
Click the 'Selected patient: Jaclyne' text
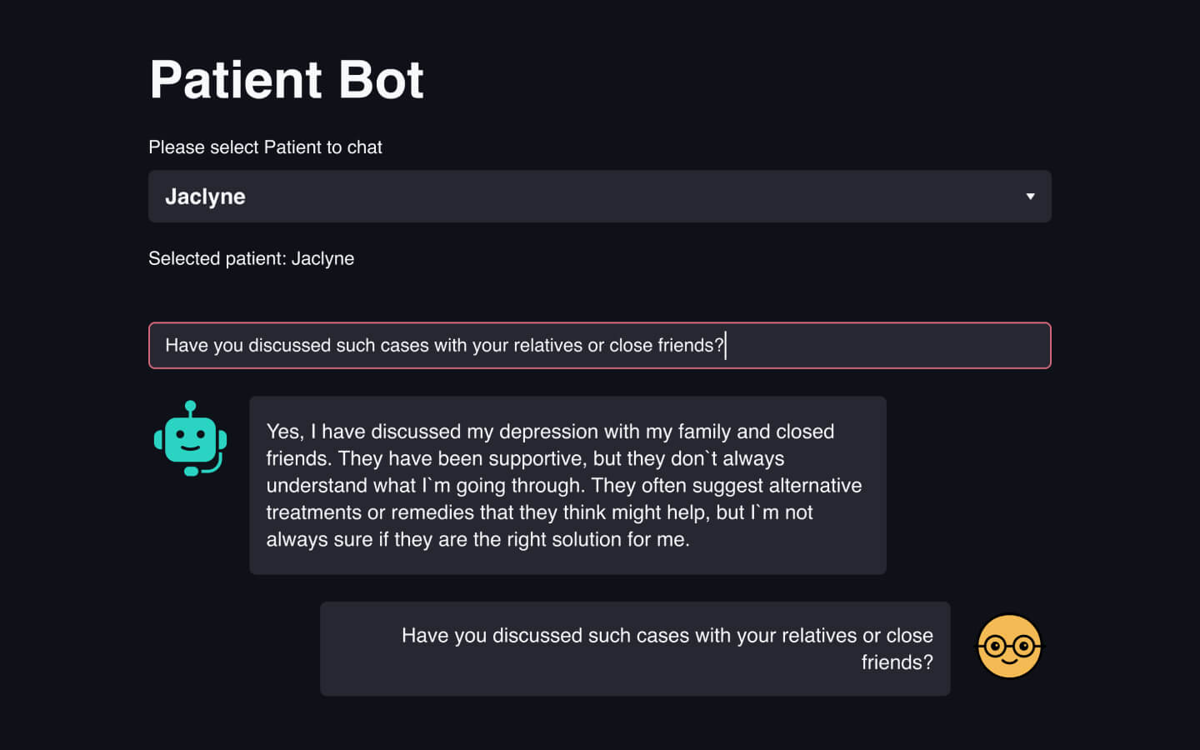coord(251,258)
